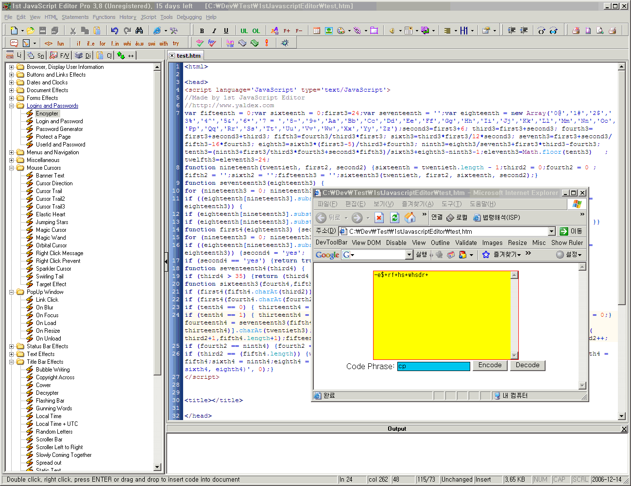The image size is (631, 486).
Task: Expand the Buttons and Links Effects folder
Action: [x=12, y=75]
